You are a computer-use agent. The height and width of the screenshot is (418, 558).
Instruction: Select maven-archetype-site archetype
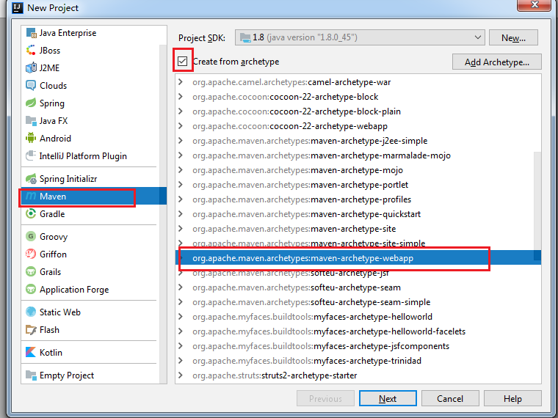tap(358, 229)
